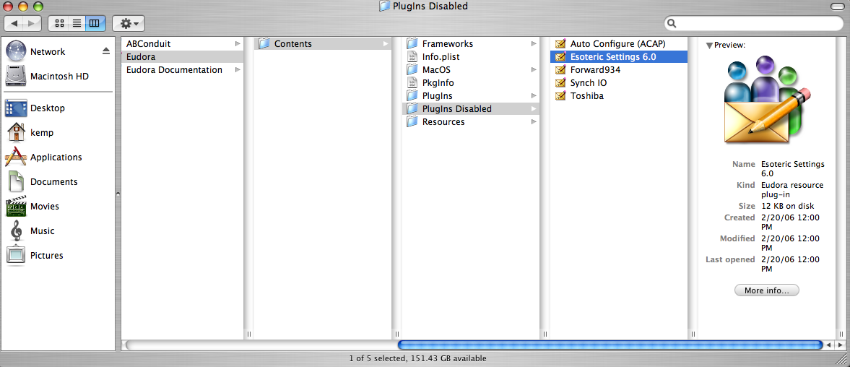Expand Frameworks via its arrow

tap(534, 44)
